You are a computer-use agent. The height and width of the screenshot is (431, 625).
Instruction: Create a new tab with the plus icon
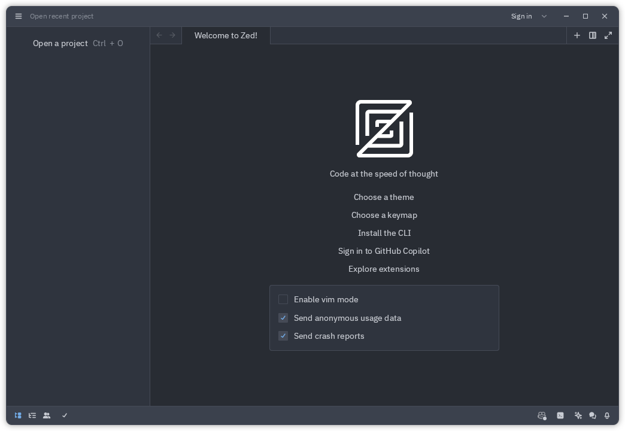(x=577, y=35)
